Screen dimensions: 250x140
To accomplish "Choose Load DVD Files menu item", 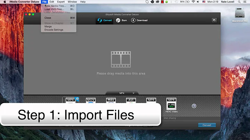I will click(59, 9).
